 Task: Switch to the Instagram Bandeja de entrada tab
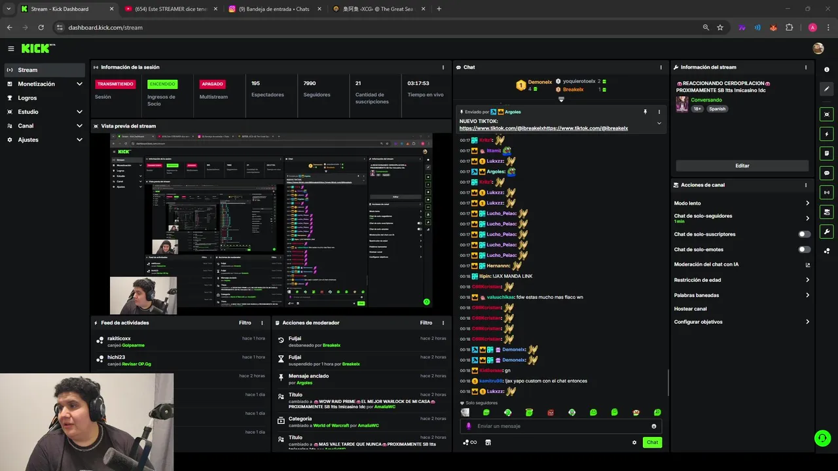(274, 9)
